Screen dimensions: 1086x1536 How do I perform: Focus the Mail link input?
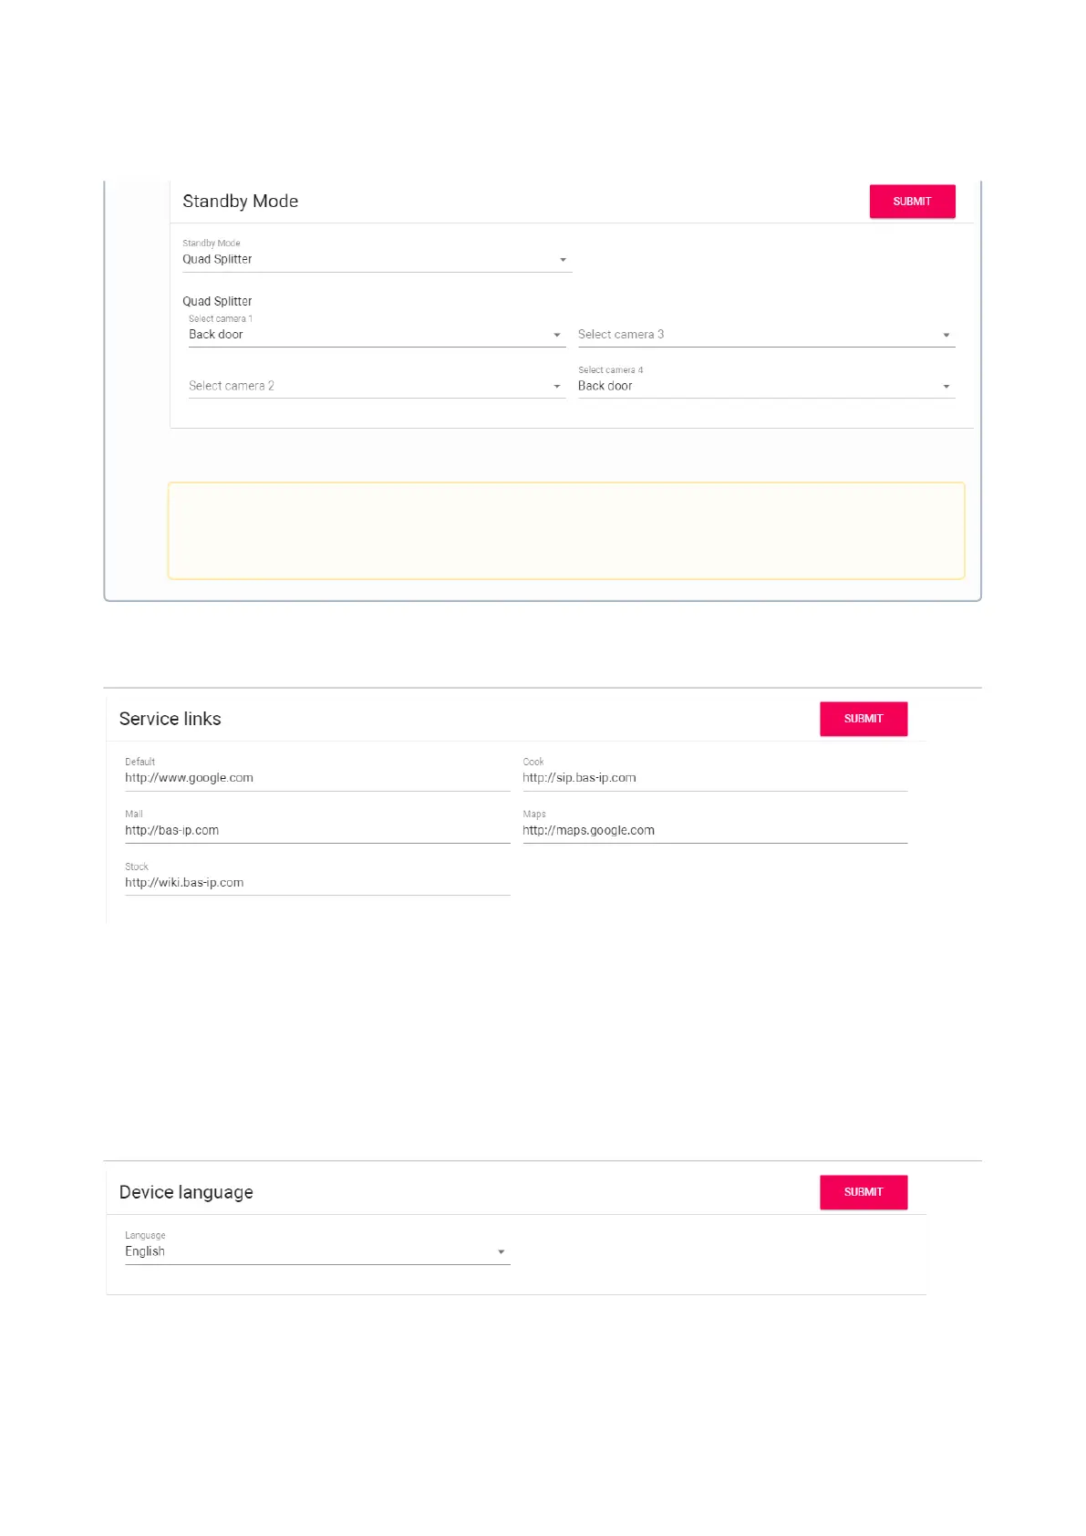[x=315, y=831]
